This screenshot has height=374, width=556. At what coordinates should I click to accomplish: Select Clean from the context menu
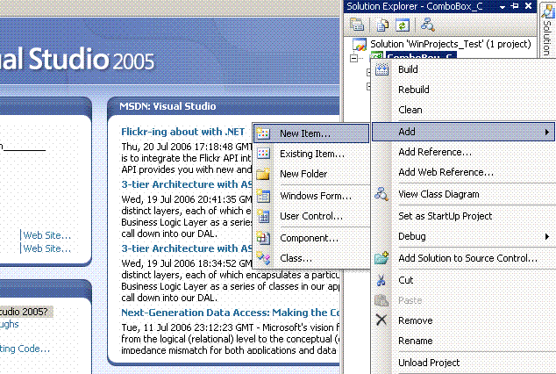click(x=463, y=110)
